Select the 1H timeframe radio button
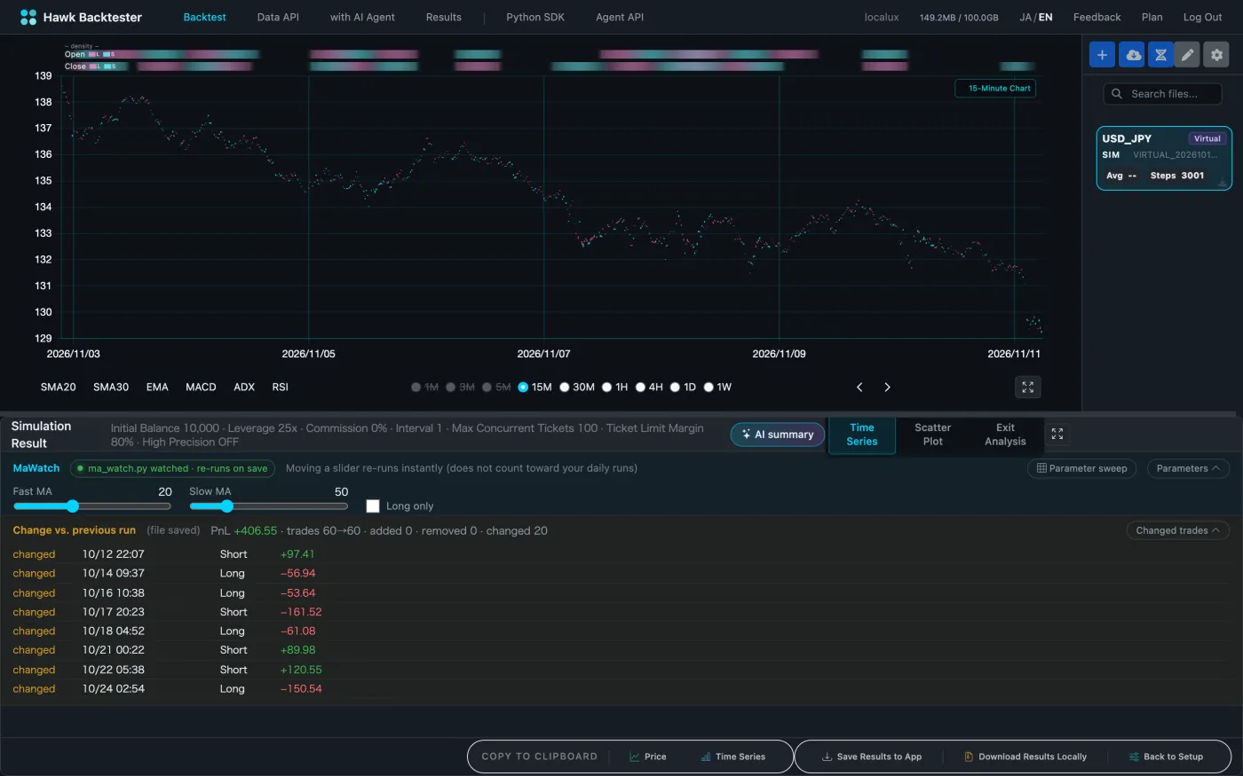The image size is (1243, 776). click(606, 388)
